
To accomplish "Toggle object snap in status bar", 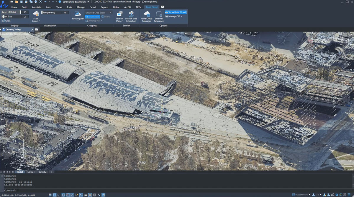I will click(x=68, y=195).
